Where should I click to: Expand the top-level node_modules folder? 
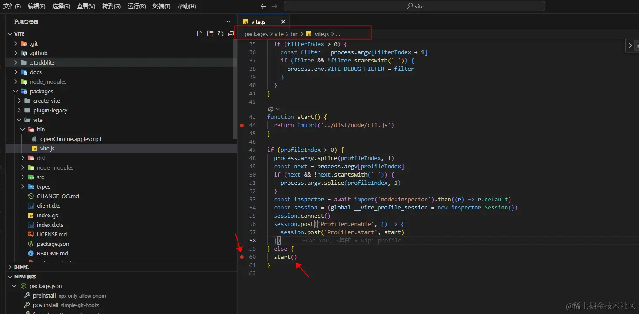click(x=16, y=82)
